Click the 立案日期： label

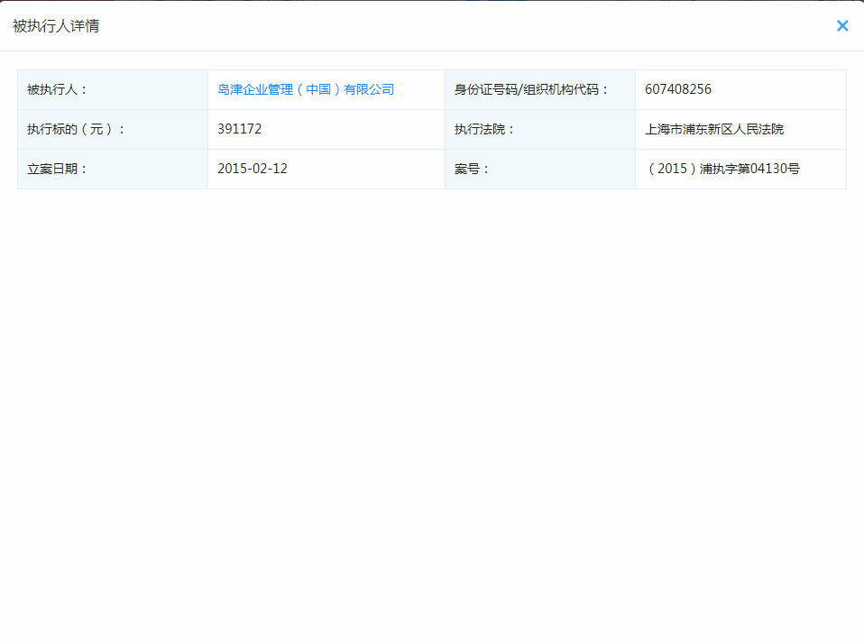pos(57,169)
